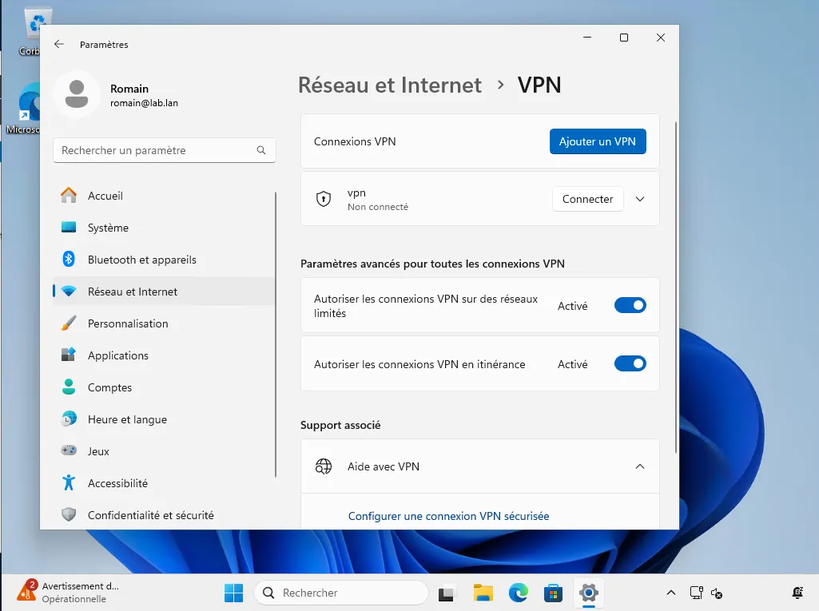Click the Rechercher un paramètre field

156,150
